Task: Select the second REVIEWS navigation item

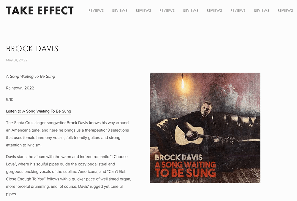Action: pos(120,11)
